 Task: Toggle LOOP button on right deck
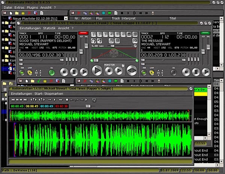(152, 73)
